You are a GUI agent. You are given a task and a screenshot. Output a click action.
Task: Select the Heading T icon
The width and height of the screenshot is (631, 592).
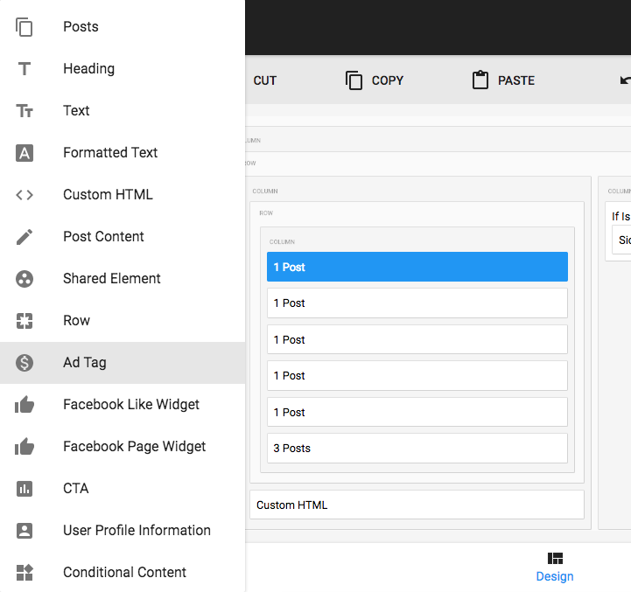(25, 69)
